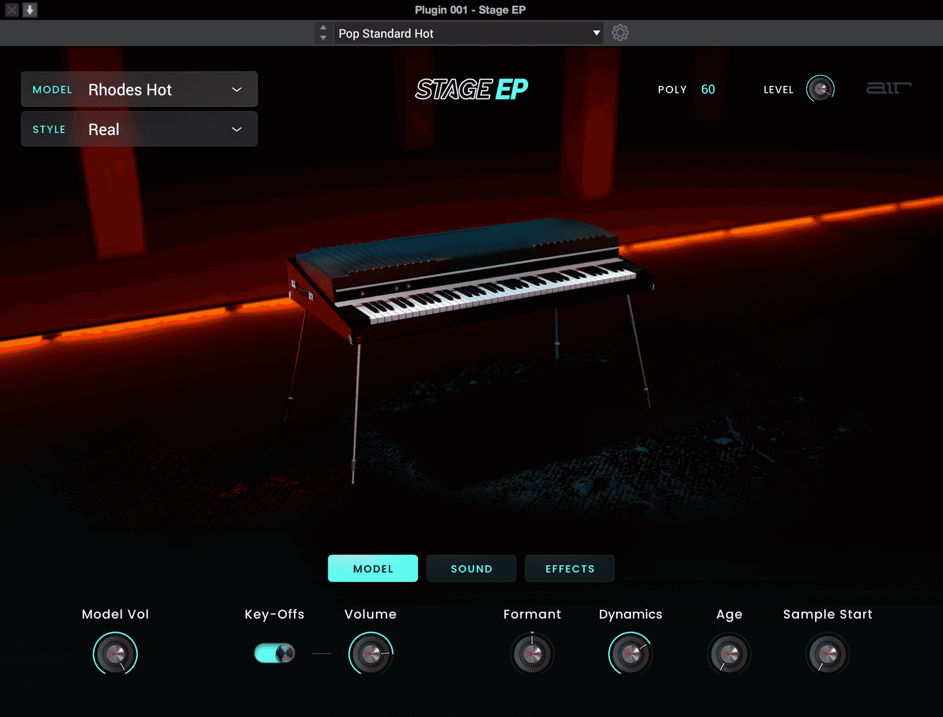Click the Poly value 60
Screen dimensions: 943x717
point(708,89)
